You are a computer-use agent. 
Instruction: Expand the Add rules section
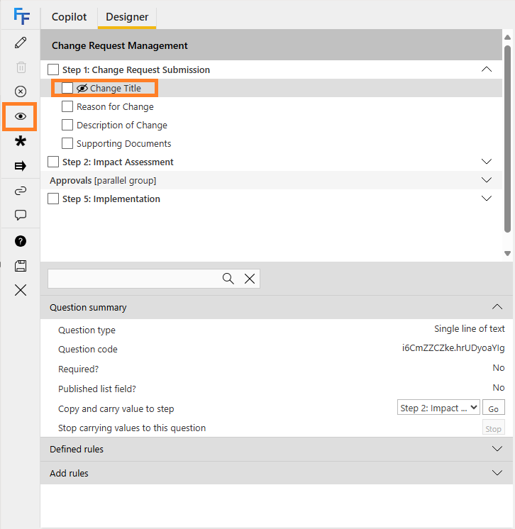tap(497, 473)
